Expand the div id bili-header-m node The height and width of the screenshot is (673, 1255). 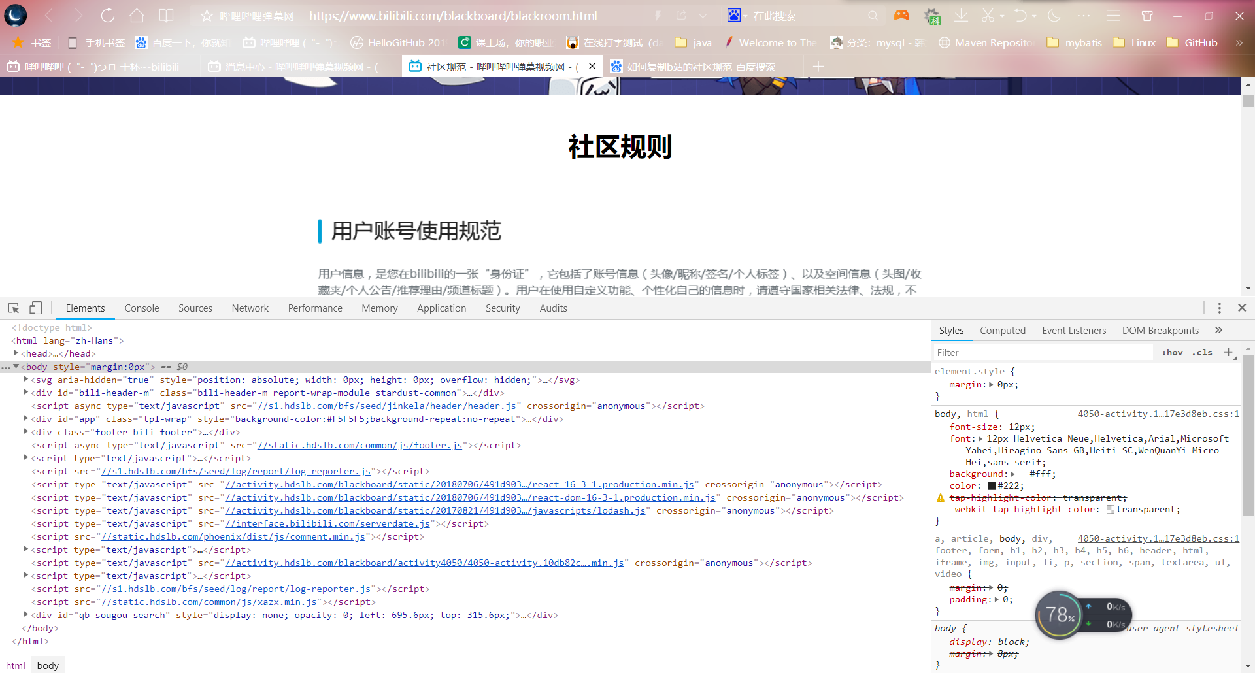point(25,392)
